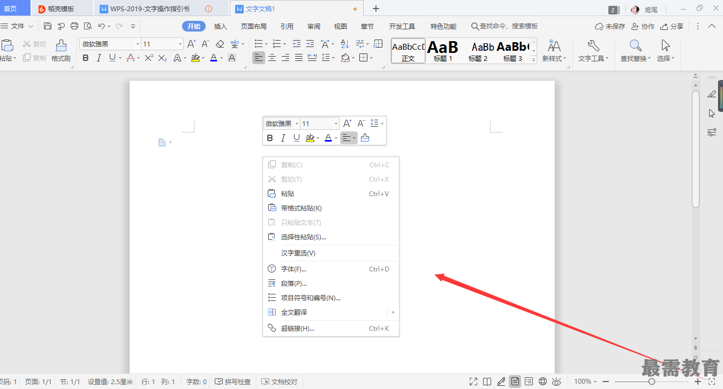Increase font size with ribbon A+ icon
This screenshot has width=723, height=389.
[191, 44]
